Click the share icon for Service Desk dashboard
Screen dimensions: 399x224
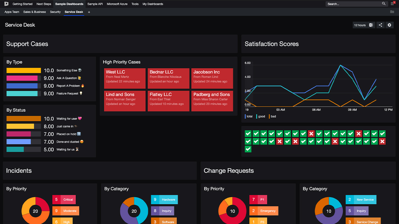(x=380, y=25)
